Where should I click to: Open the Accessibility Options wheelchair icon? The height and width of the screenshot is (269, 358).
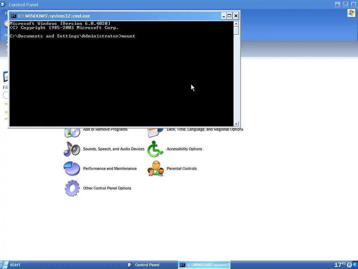click(x=155, y=149)
